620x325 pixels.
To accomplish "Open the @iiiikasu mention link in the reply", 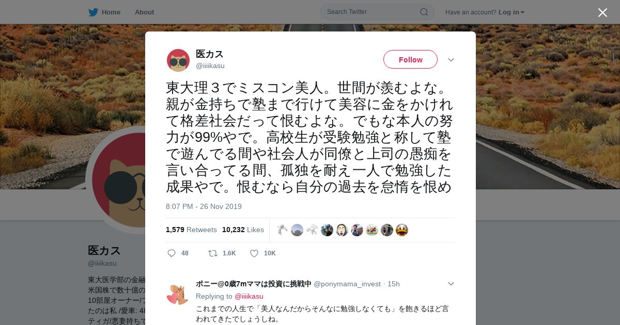I will (249, 296).
